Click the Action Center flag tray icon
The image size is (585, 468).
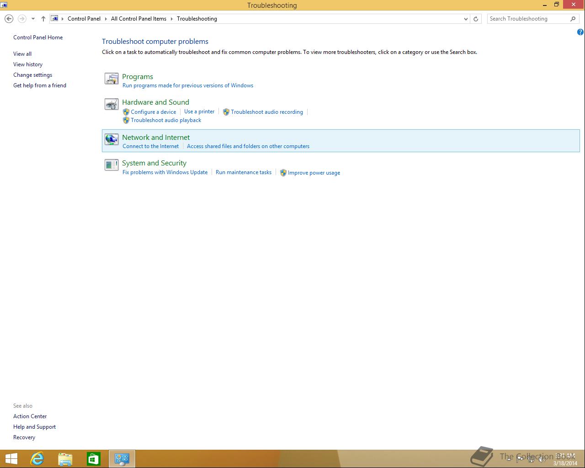click(x=520, y=459)
